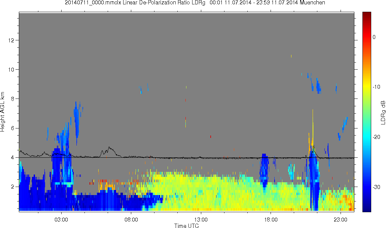Click the '18:00' time axis label
This screenshot has height=228, width=386.
coord(271,220)
